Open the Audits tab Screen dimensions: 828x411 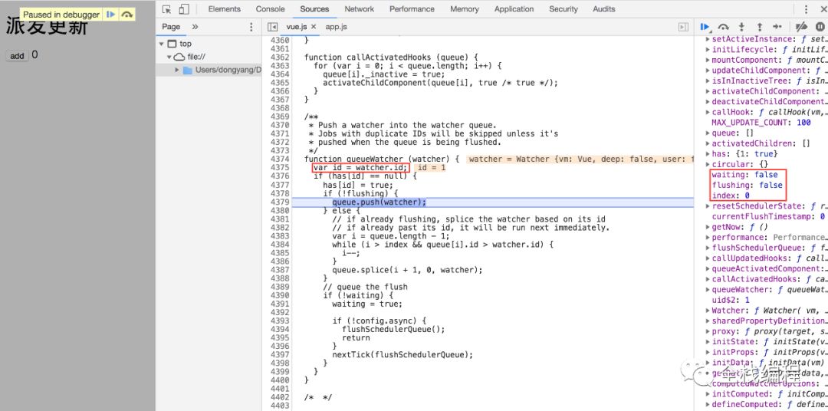tap(603, 9)
